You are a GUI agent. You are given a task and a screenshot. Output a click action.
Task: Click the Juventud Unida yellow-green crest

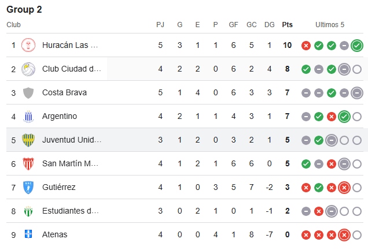(x=28, y=140)
